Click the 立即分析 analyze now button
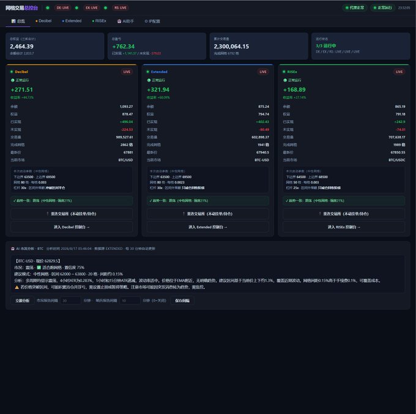416x414 pixels. click(x=23, y=301)
